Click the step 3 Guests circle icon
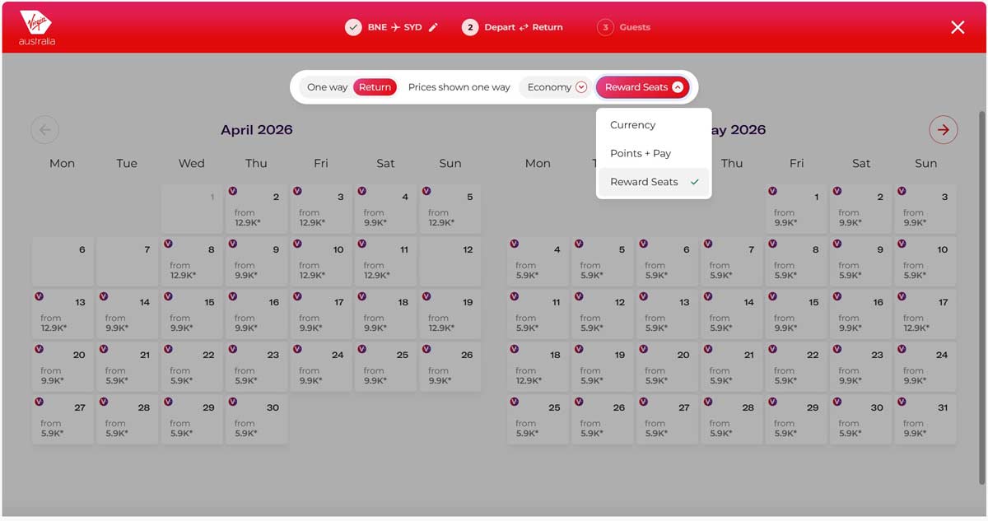Image resolution: width=988 pixels, height=521 pixels. (606, 27)
